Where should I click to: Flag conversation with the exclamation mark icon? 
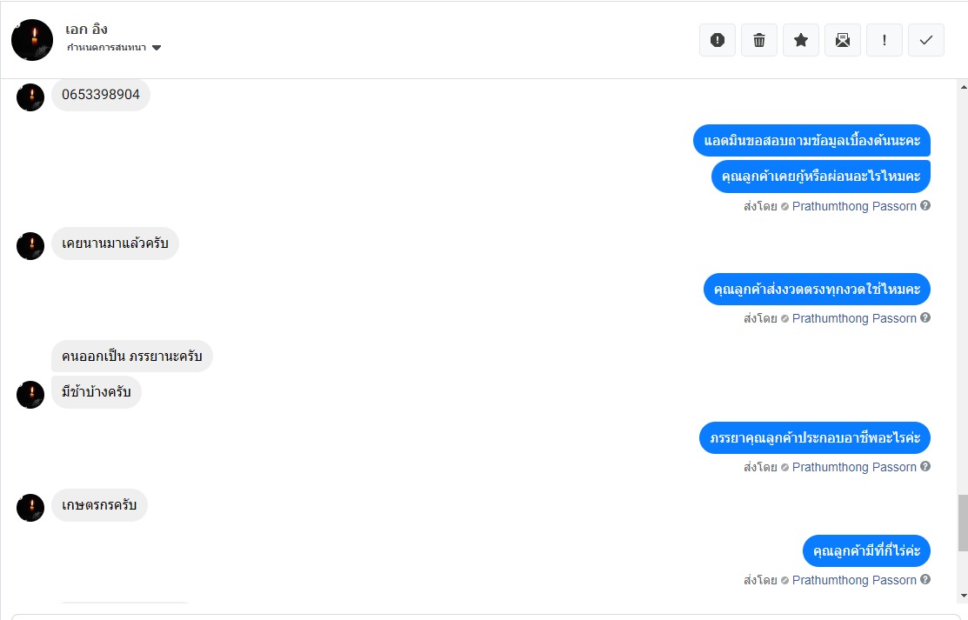click(x=885, y=40)
